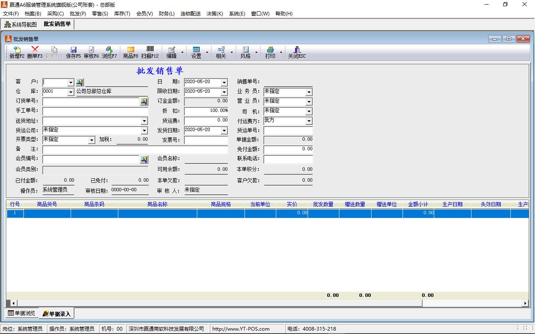Click the 打印 print icon
The width and height of the screenshot is (535, 334).
pos(270,52)
